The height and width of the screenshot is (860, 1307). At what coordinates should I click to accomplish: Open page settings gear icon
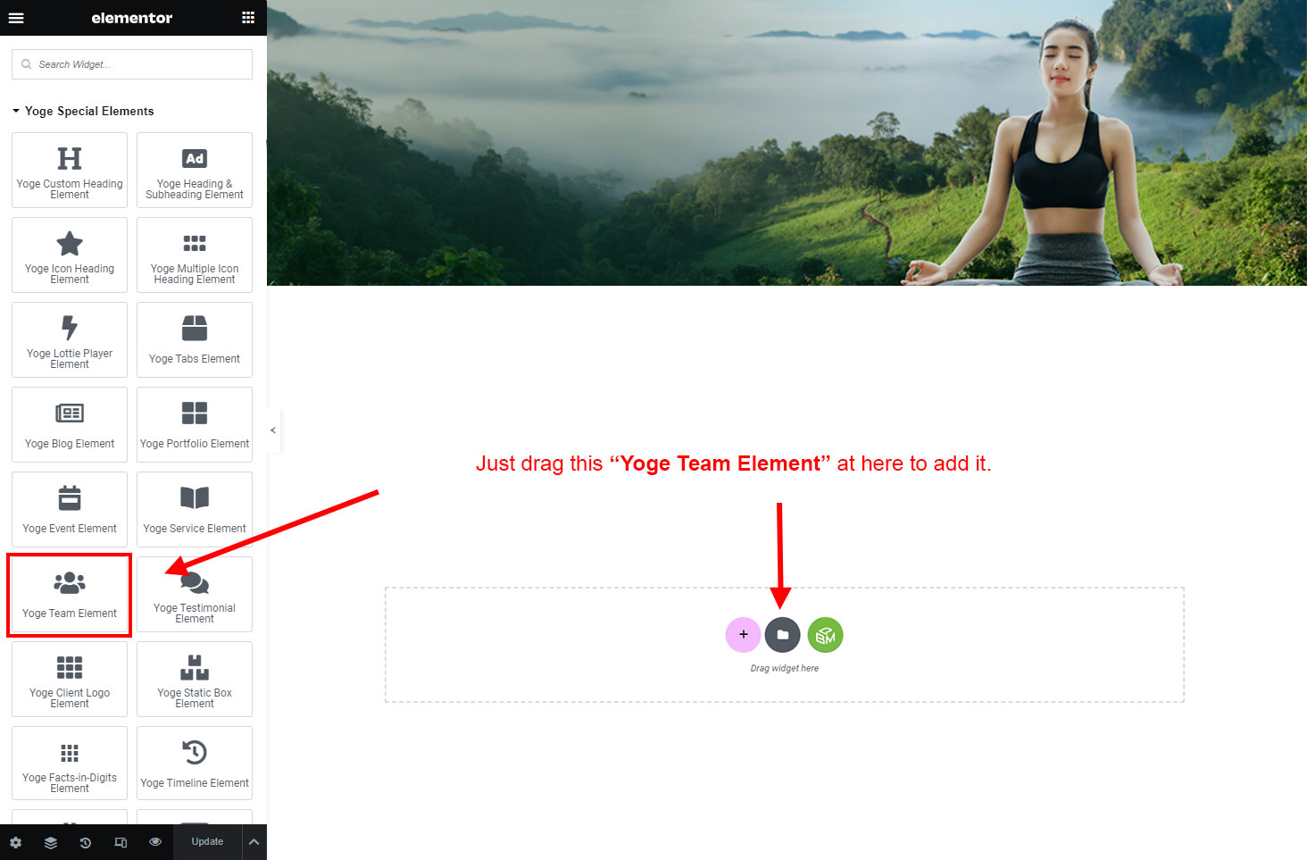pyautogui.click(x=16, y=842)
